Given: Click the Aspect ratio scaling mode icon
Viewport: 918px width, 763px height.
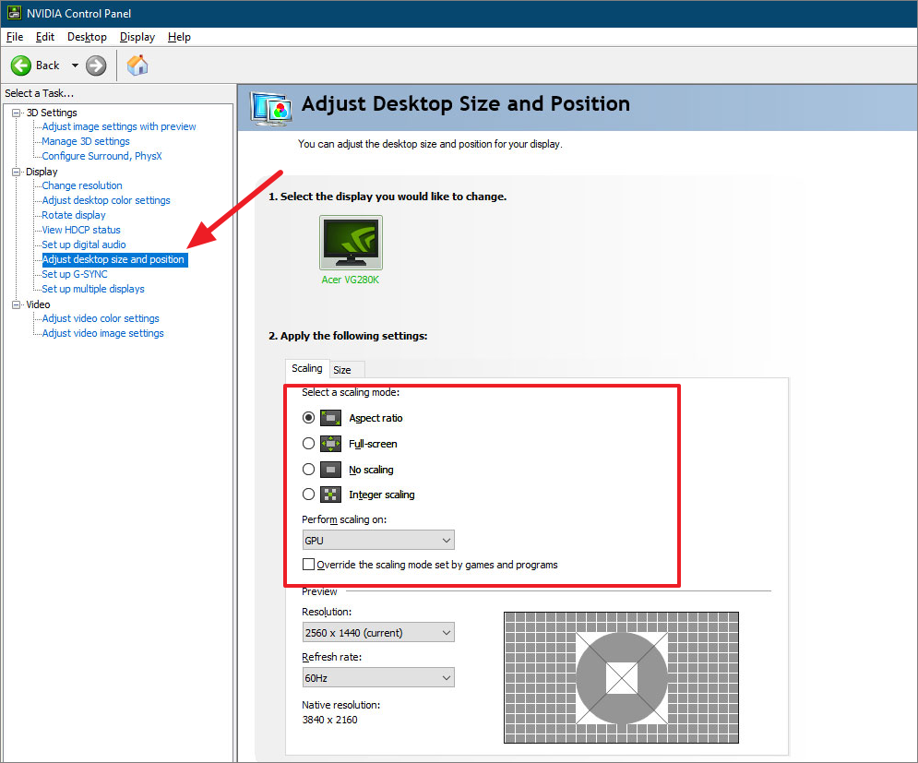Looking at the screenshot, I should coord(330,417).
